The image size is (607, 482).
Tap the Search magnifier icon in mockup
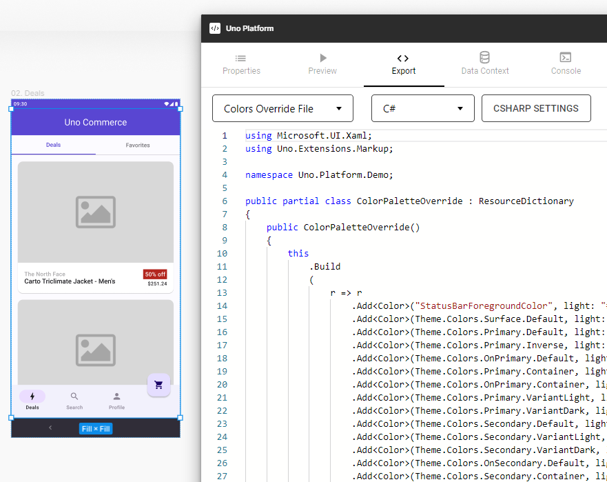tap(74, 396)
